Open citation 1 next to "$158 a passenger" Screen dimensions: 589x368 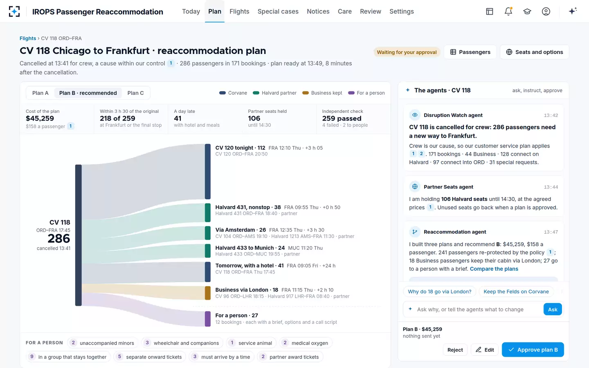(70, 126)
